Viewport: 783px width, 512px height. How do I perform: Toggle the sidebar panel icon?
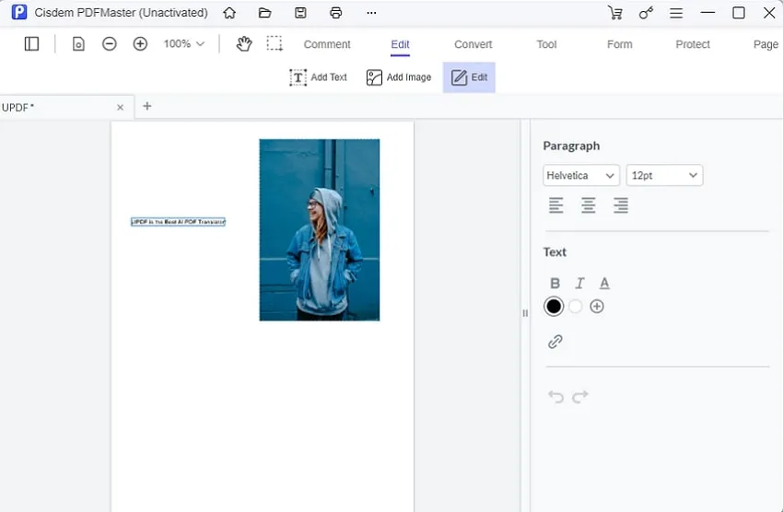click(31, 44)
